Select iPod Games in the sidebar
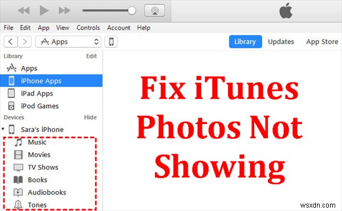Screen dimensions: 342x211 (51, 106)
